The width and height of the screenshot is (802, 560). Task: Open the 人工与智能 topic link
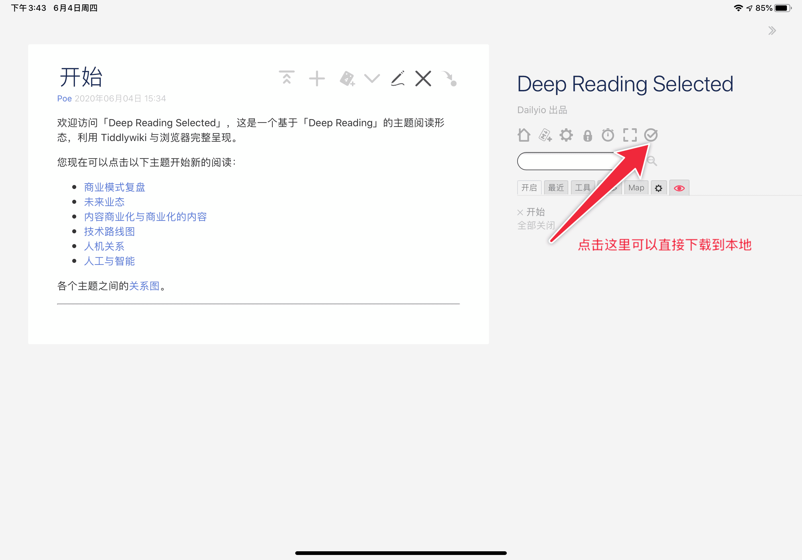click(109, 261)
